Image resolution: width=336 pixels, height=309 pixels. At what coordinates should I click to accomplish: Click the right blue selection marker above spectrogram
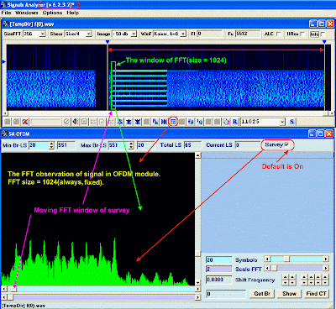point(324,42)
